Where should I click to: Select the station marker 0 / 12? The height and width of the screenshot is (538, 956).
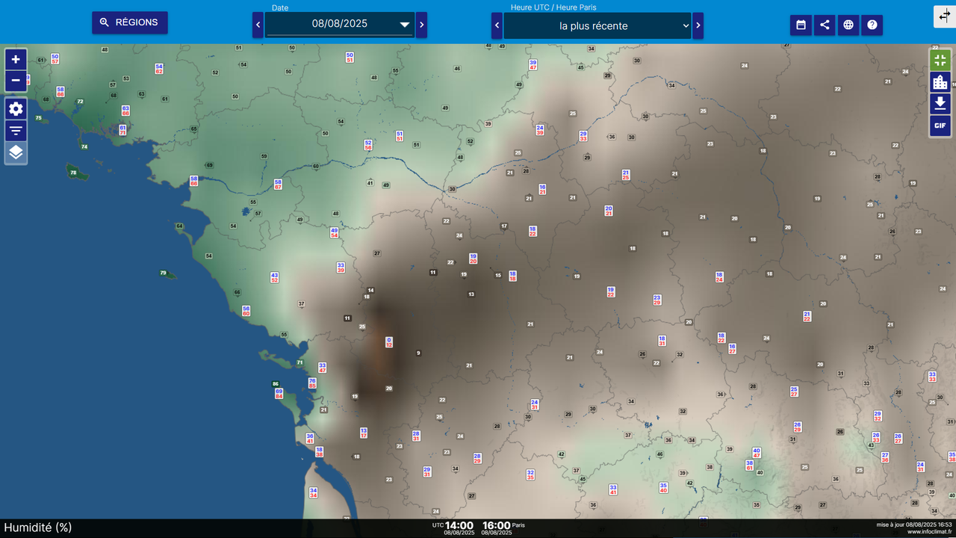pyautogui.click(x=389, y=342)
